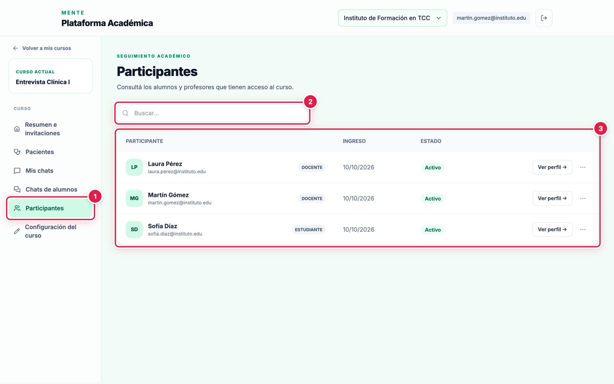The image size is (614, 384).
Task: Open Chats de alumnos
Action: coord(50,189)
